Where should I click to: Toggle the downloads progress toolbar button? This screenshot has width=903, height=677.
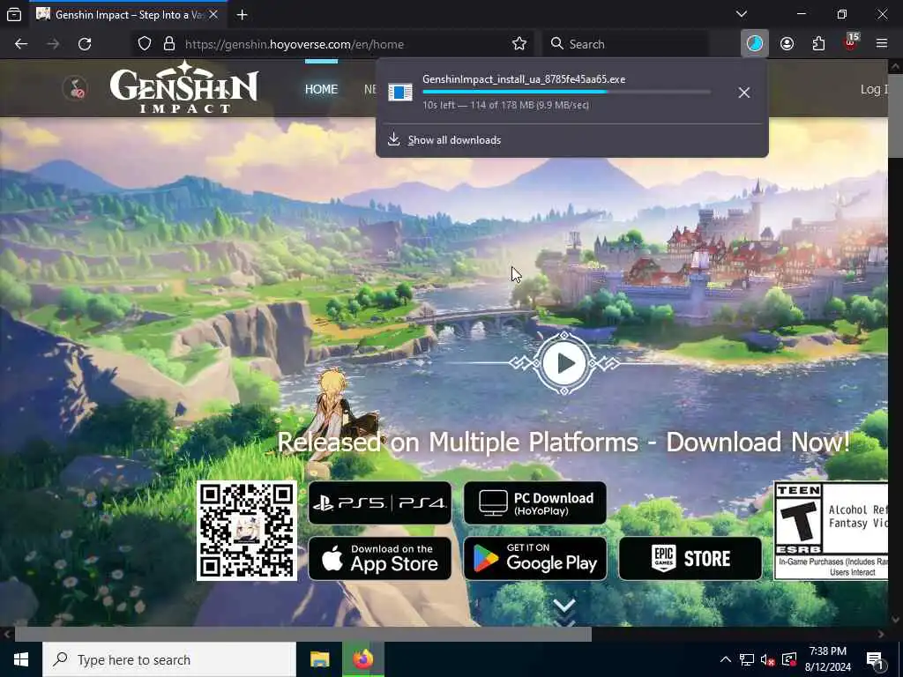[x=755, y=44]
